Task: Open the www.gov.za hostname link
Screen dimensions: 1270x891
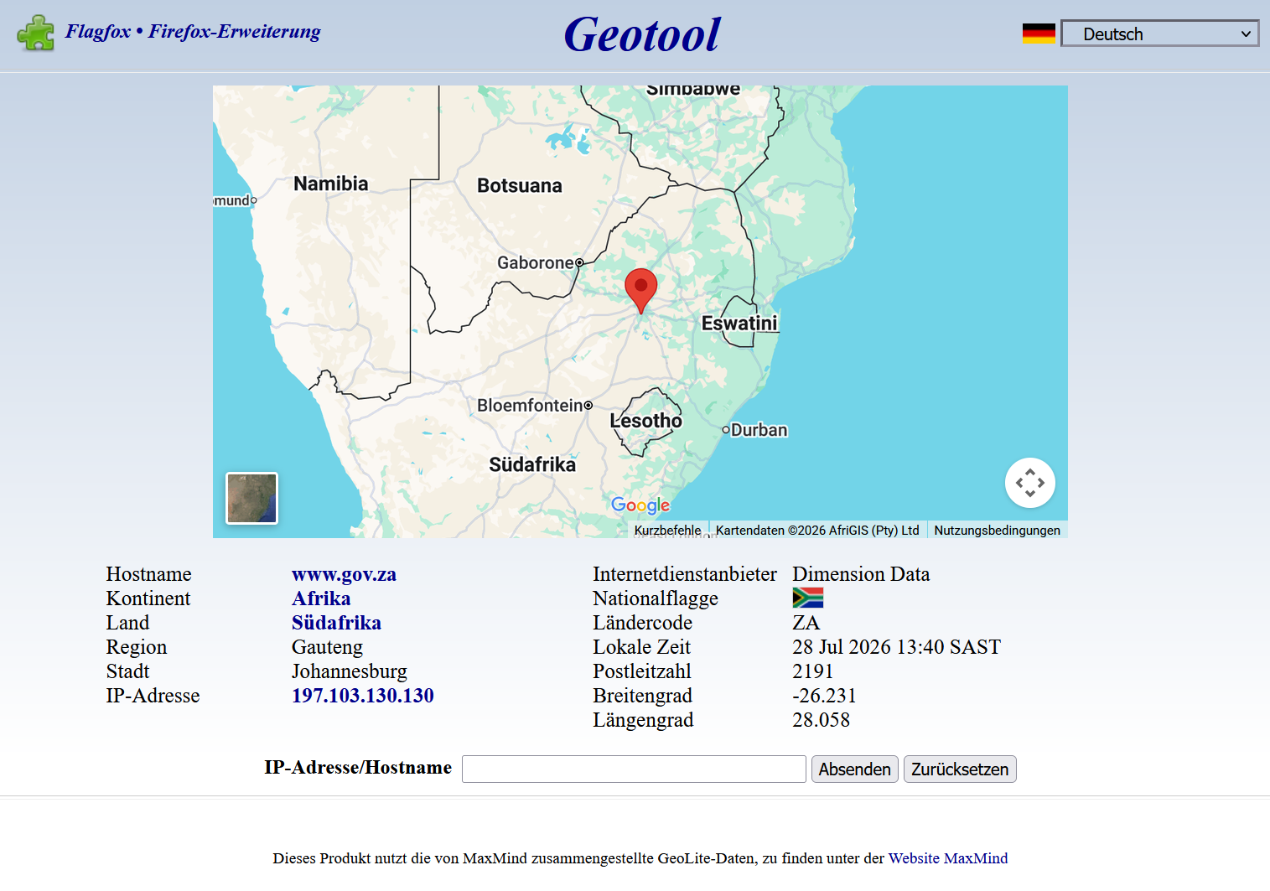Action: point(344,574)
